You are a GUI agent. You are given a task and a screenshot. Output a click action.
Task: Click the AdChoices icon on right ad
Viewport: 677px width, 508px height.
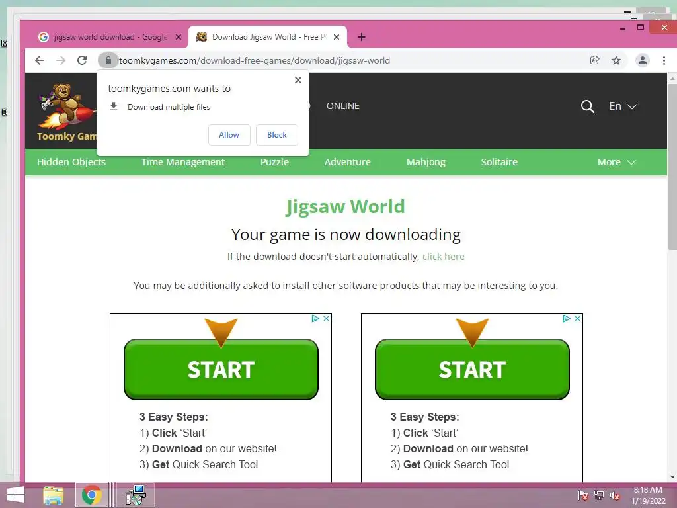click(x=567, y=318)
